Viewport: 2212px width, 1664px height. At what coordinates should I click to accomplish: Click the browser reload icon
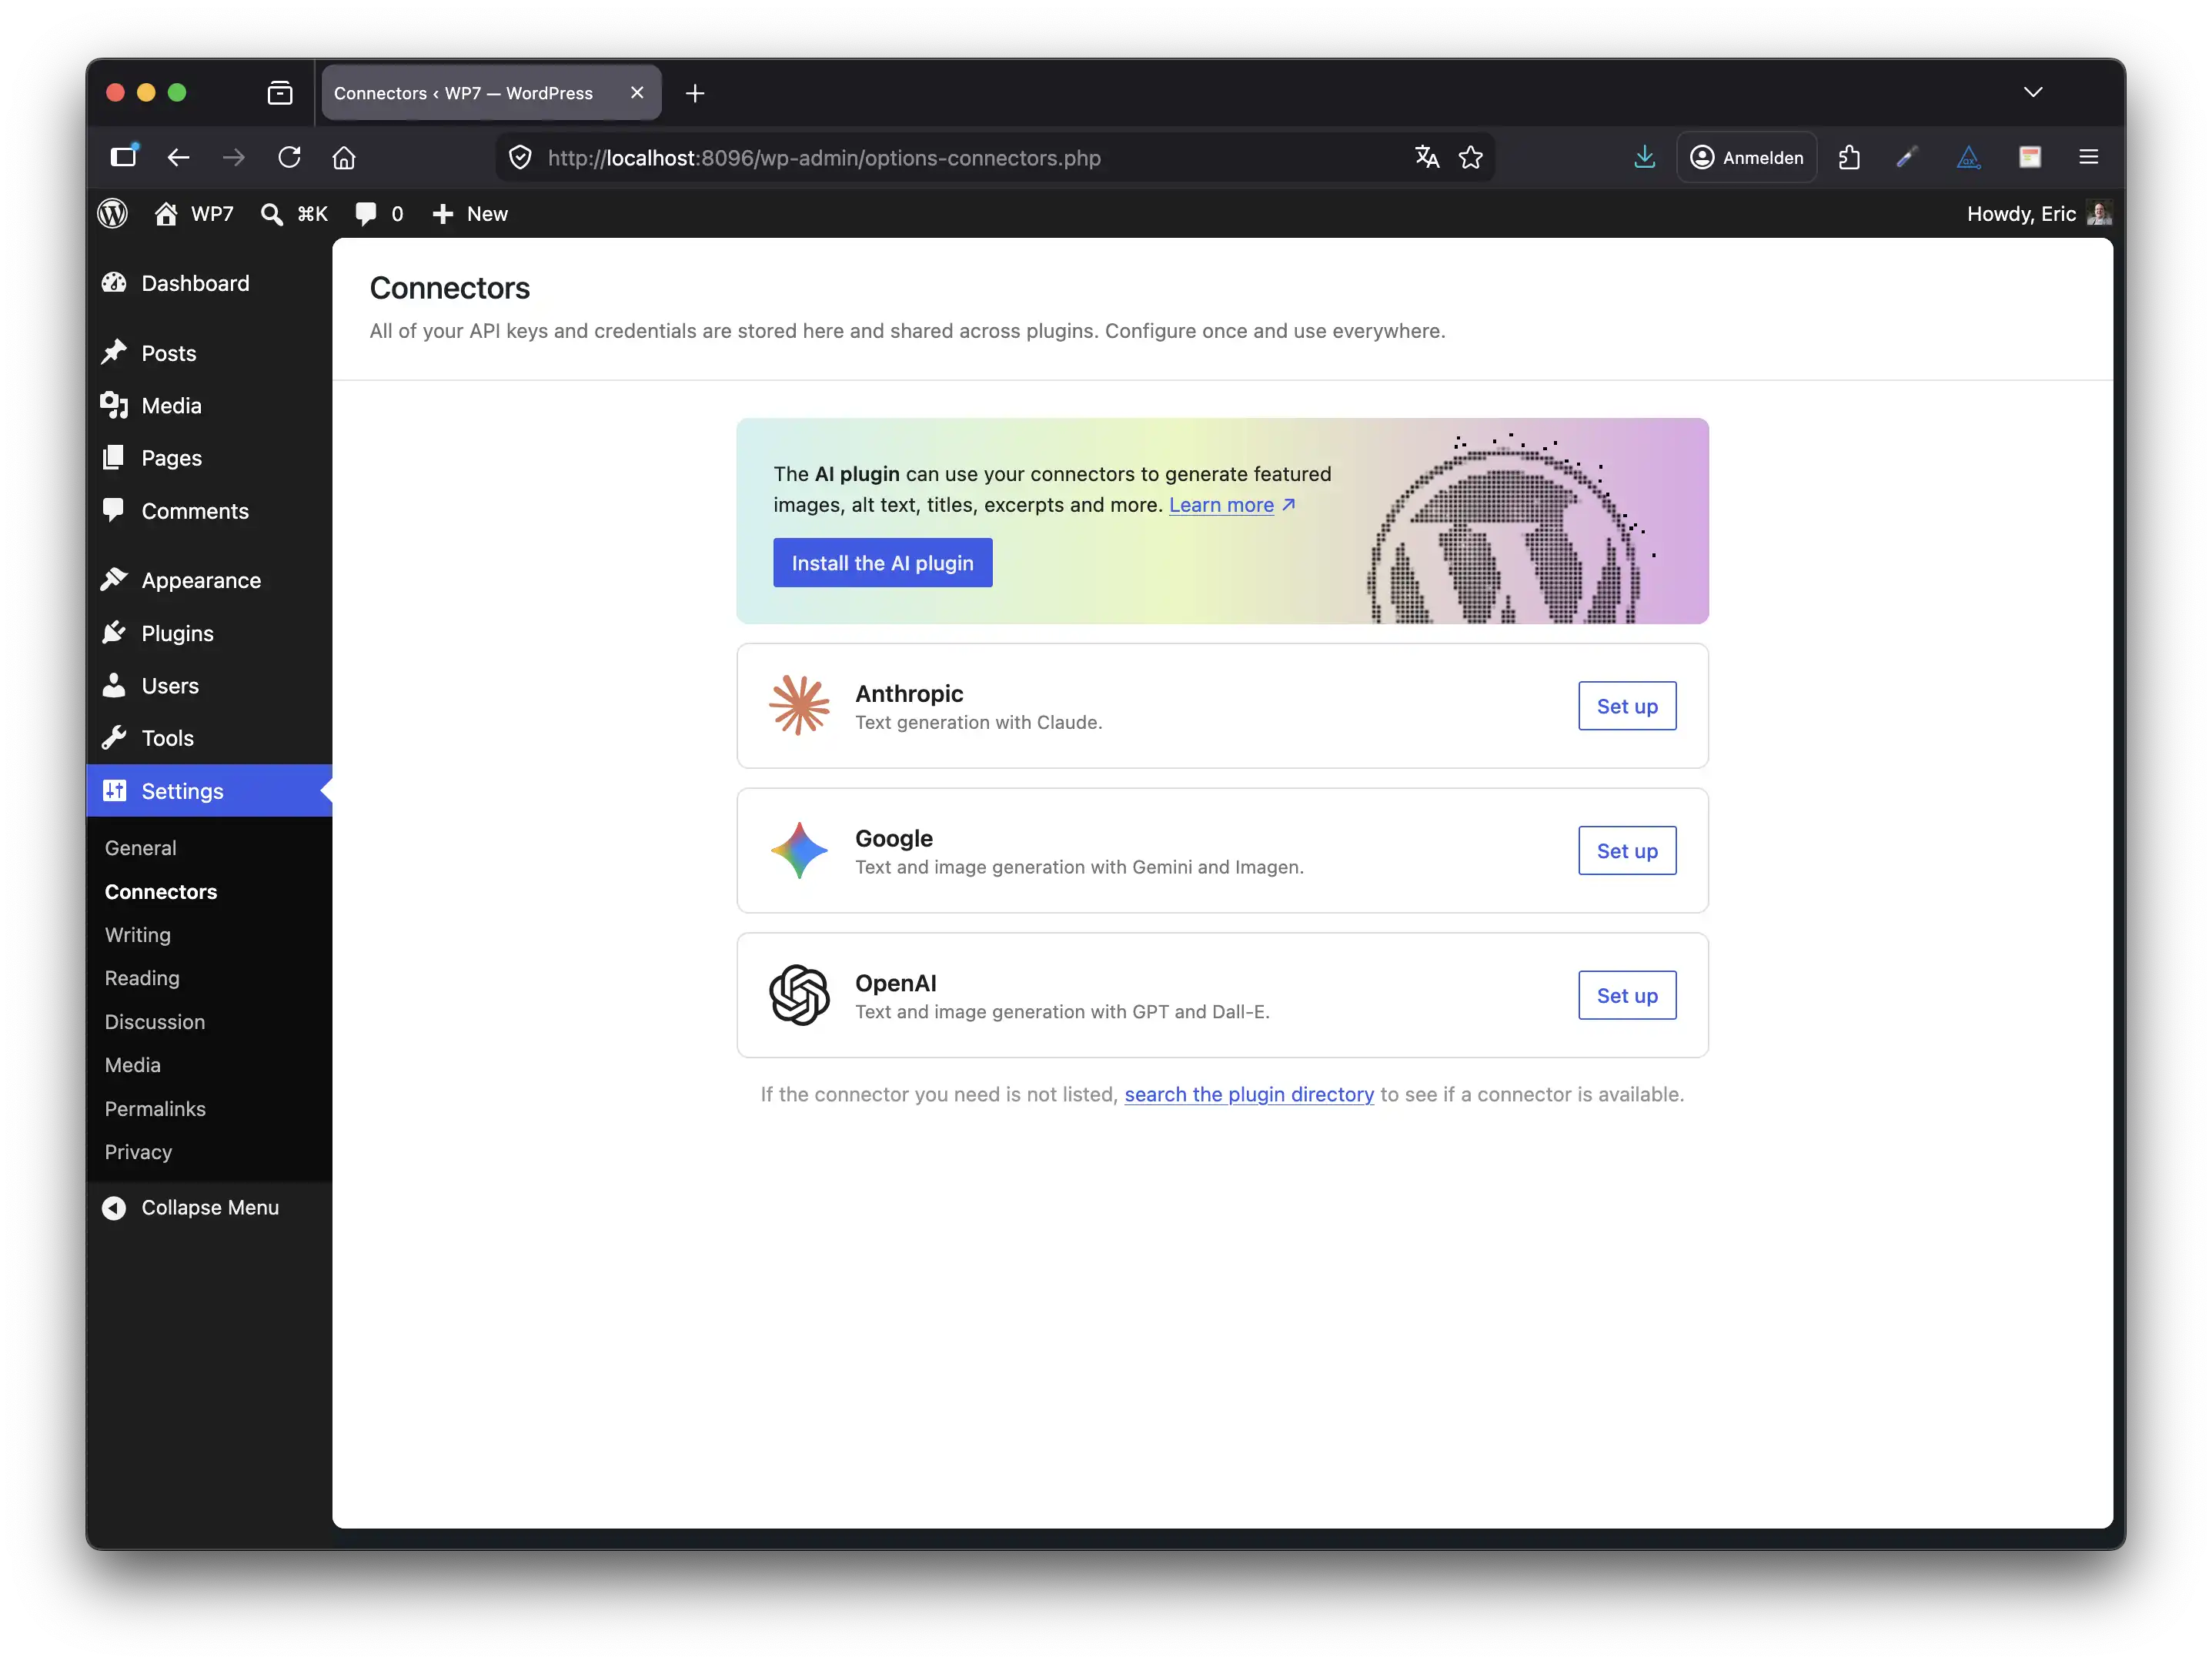click(289, 157)
